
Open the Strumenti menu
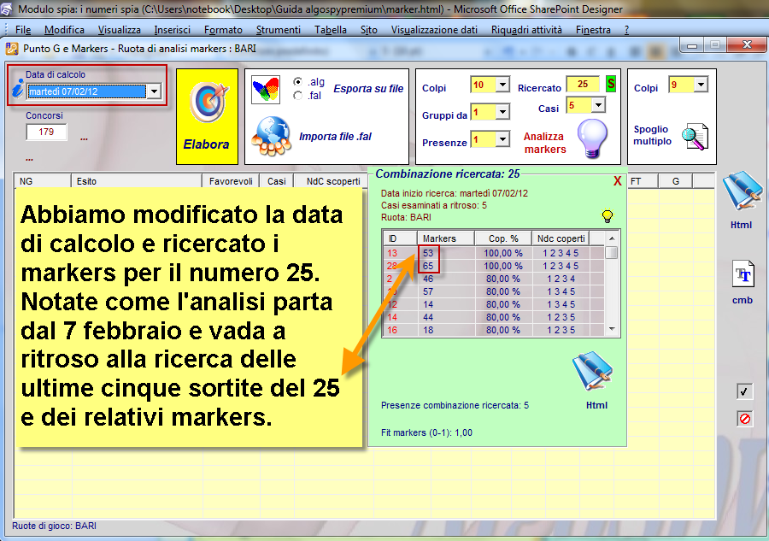(x=278, y=30)
